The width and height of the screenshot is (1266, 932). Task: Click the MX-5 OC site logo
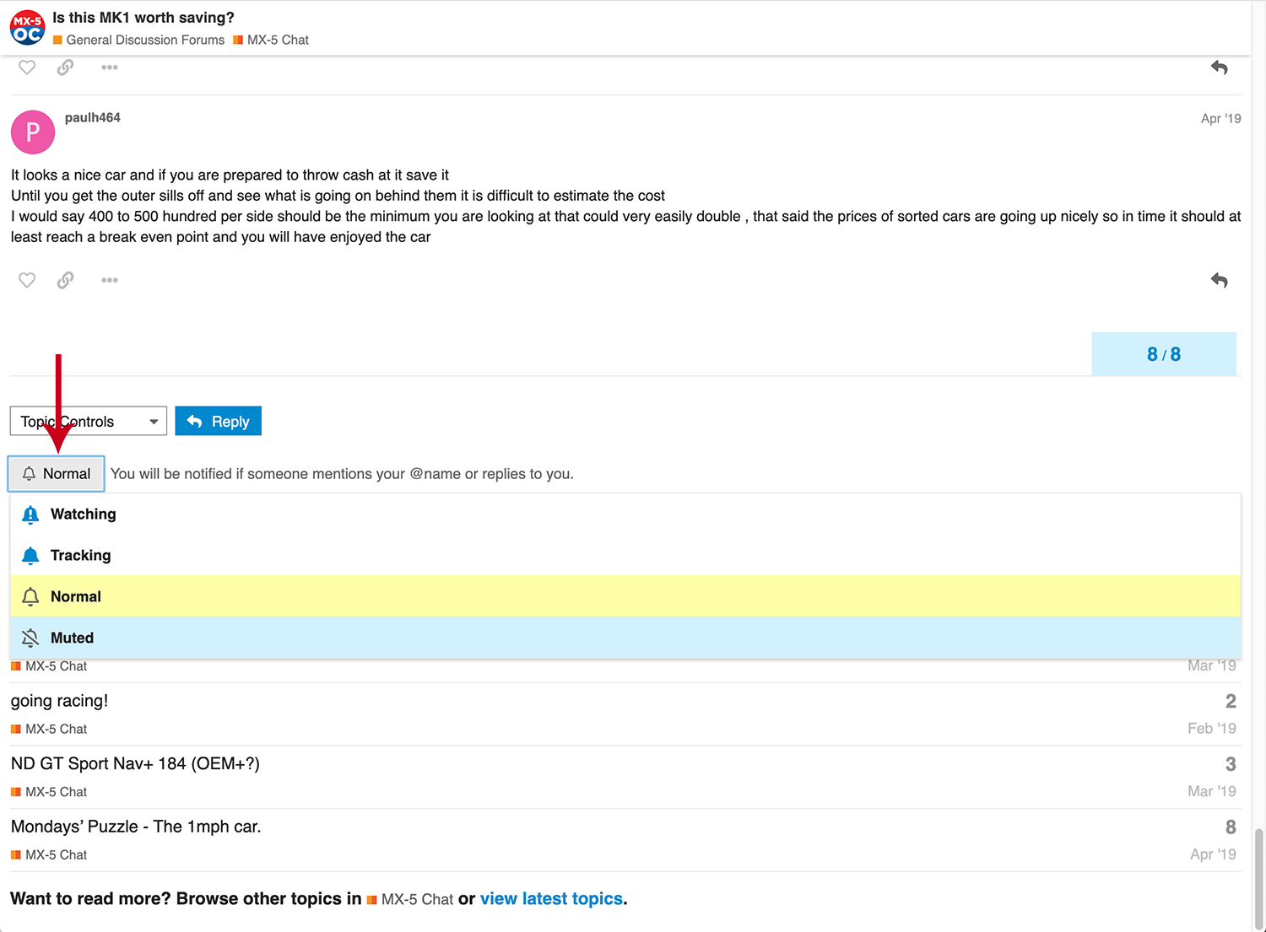click(x=27, y=27)
